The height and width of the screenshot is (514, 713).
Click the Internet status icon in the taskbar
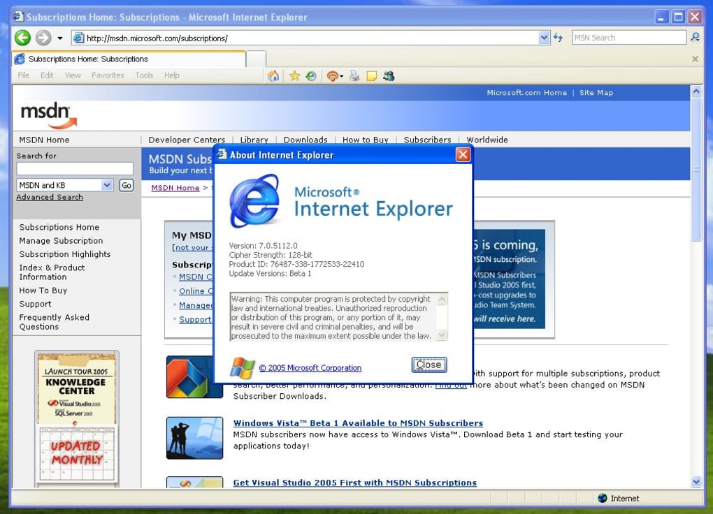[602, 498]
